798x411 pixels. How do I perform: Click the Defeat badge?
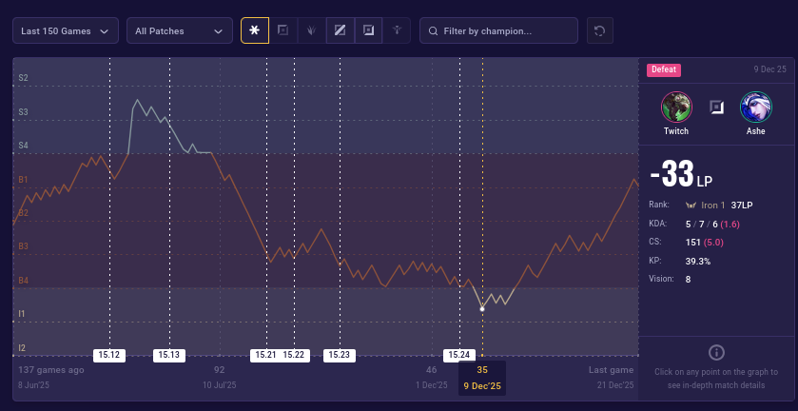click(664, 69)
